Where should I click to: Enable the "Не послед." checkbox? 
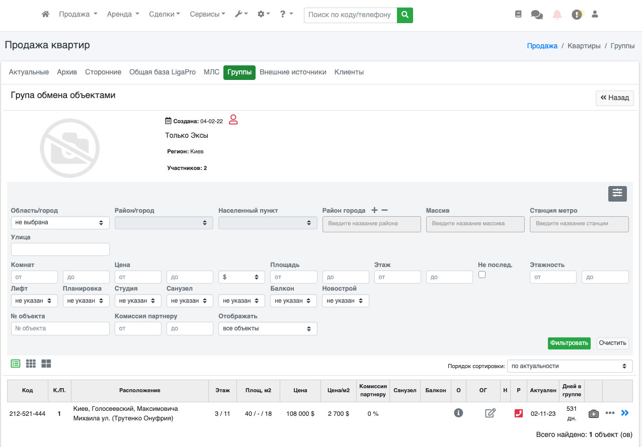[x=482, y=275]
